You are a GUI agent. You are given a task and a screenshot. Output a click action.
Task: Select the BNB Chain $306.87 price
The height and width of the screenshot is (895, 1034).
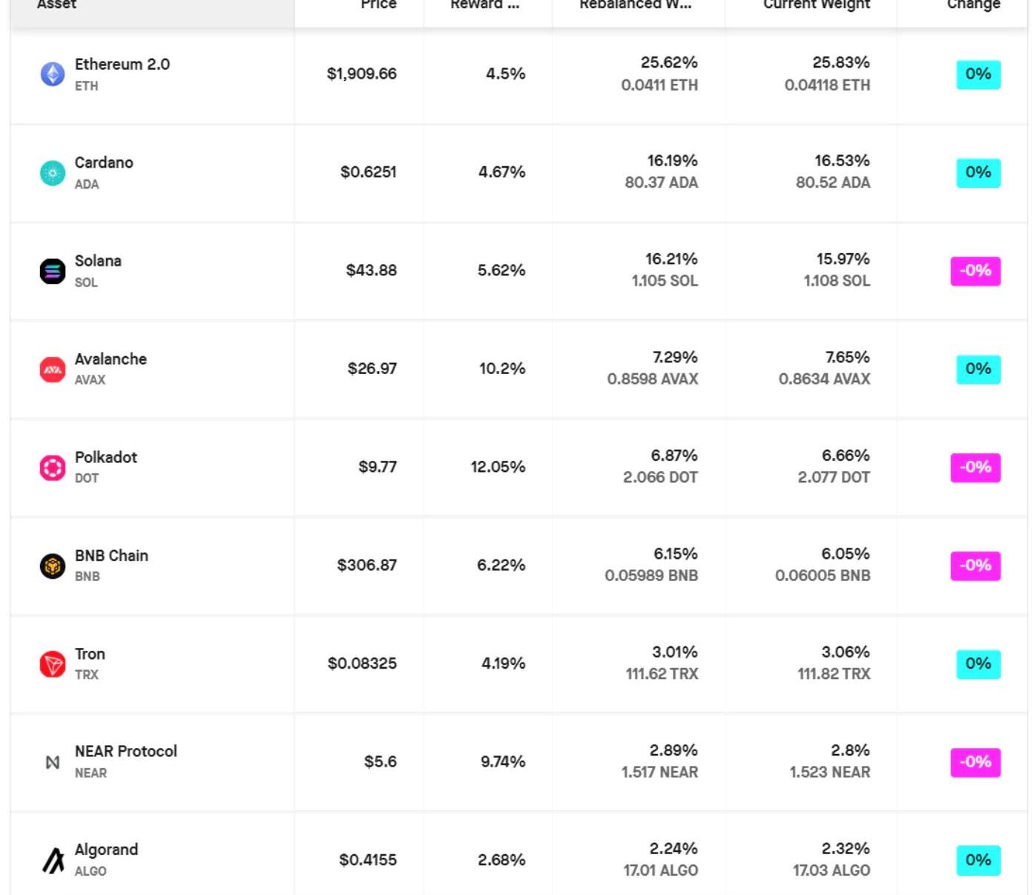tap(366, 565)
